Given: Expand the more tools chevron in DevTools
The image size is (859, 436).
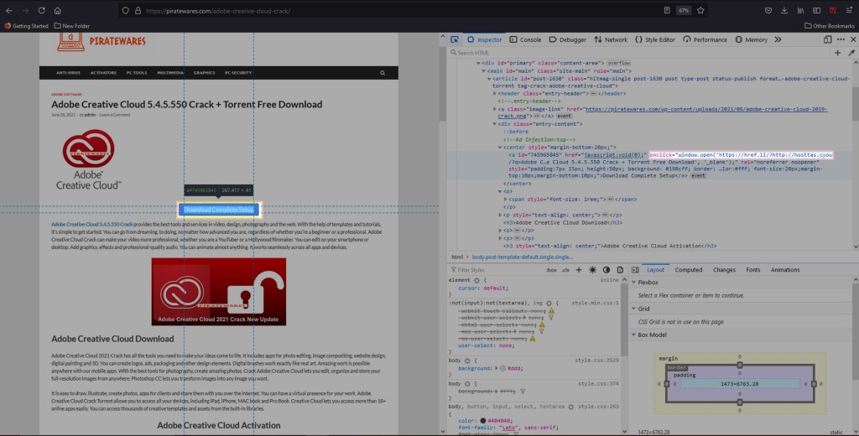Looking at the screenshot, I should click(779, 39).
